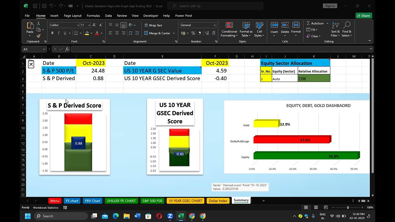The height and width of the screenshot is (222, 395).
Task: Click the Find & Select button
Action: coord(347,30)
